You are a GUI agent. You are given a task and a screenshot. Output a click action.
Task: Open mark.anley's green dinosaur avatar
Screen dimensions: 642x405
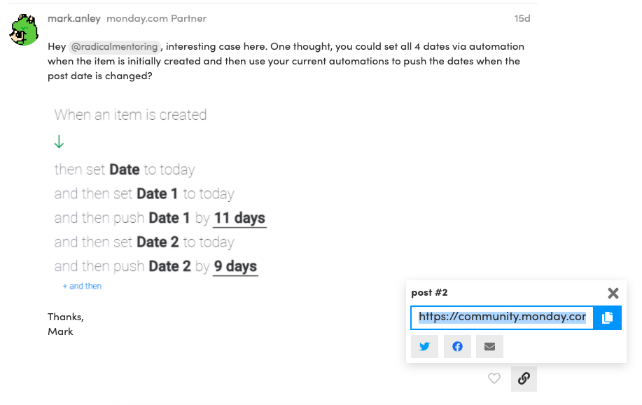(x=25, y=29)
